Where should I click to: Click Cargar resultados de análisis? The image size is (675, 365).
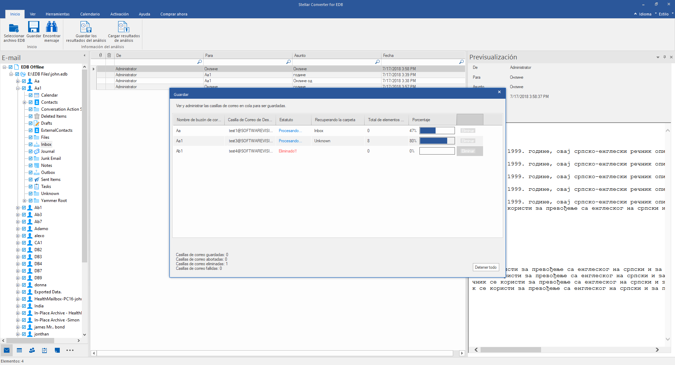point(124,32)
